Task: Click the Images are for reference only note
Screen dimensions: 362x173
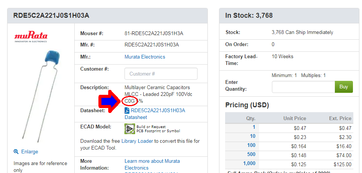Action: [40, 167]
